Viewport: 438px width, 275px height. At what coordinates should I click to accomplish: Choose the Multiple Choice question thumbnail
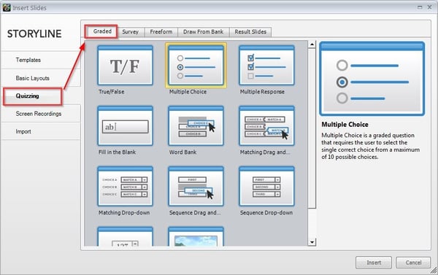tap(196, 66)
